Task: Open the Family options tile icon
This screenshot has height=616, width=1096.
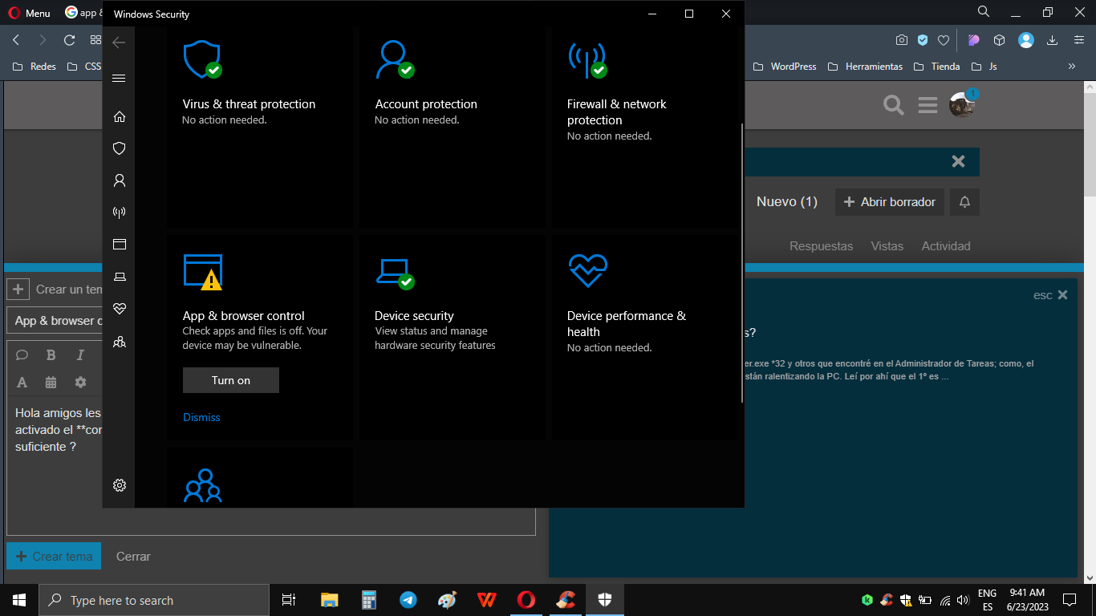Action: coord(202,485)
